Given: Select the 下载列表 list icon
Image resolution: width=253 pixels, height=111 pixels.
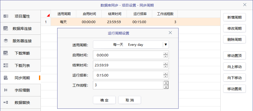Looking at the screenshot, I should (6, 65).
